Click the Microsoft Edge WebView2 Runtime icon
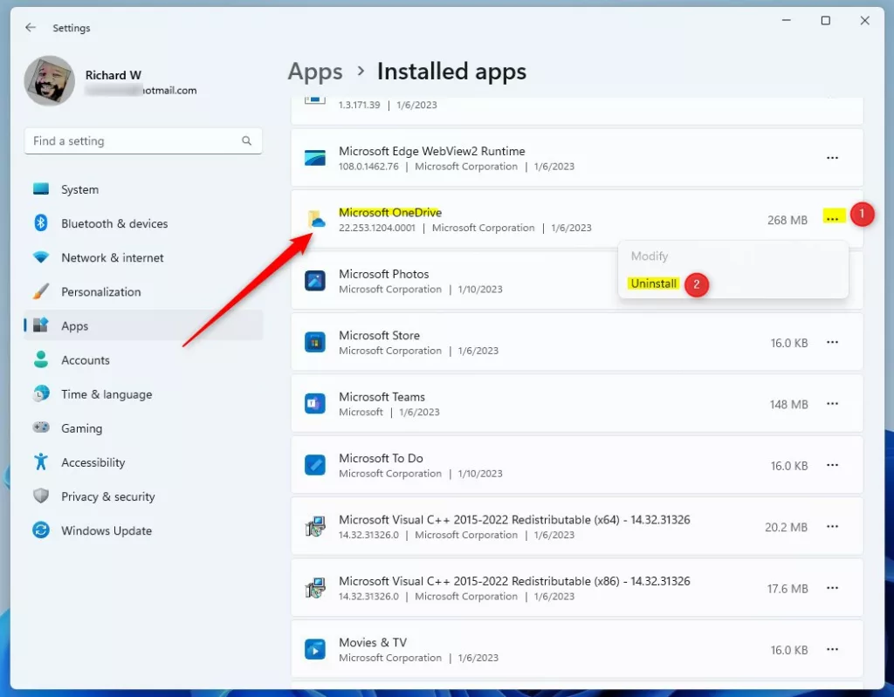This screenshot has height=697, width=894. point(315,158)
